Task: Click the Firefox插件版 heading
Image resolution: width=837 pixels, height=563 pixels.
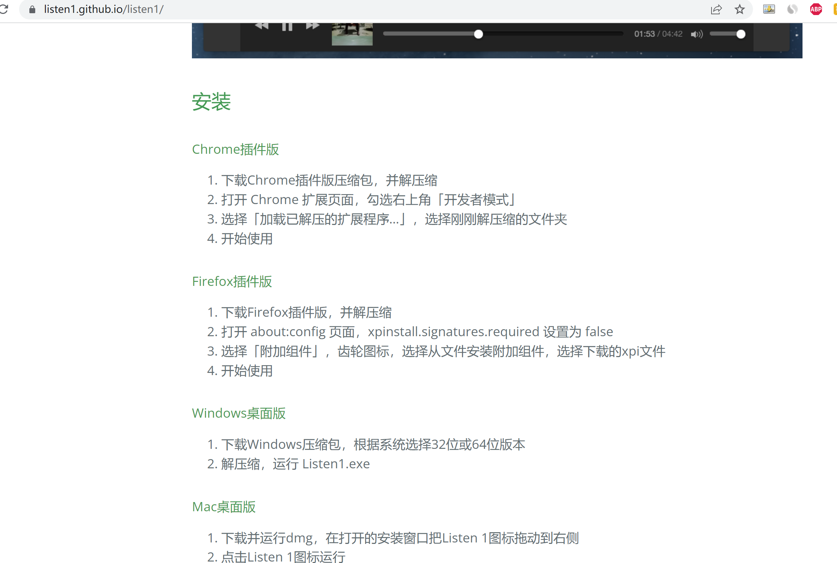Action: tap(232, 281)
